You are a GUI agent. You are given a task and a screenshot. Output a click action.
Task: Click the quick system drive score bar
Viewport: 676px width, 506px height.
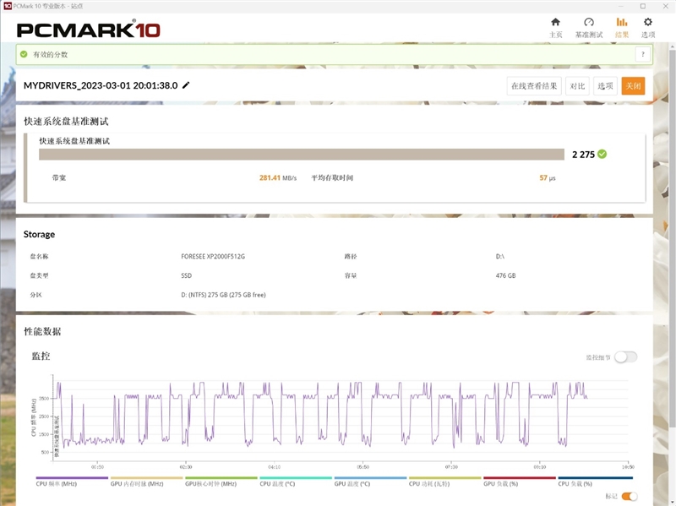(x=302, y=155)
